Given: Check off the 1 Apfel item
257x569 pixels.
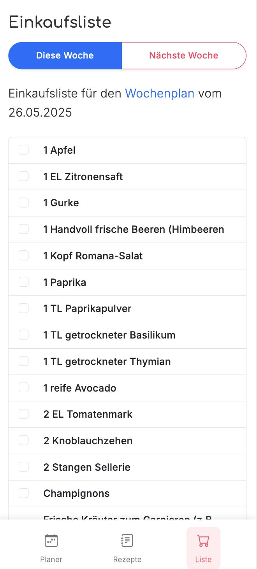Looking at the screenshot, I should [x=24, y=150].
